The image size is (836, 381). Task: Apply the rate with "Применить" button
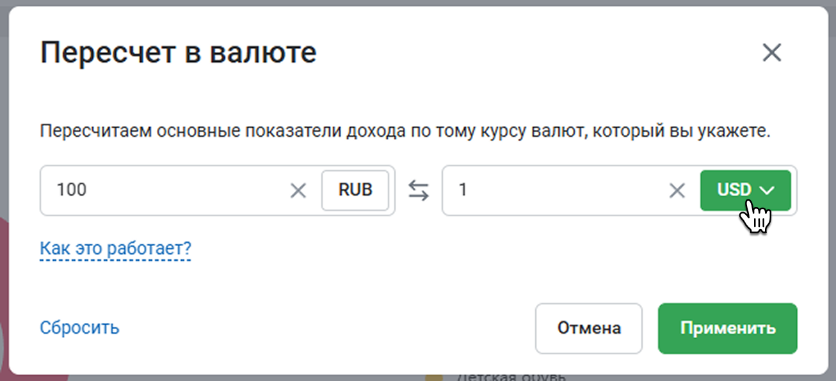coord(727,329)
